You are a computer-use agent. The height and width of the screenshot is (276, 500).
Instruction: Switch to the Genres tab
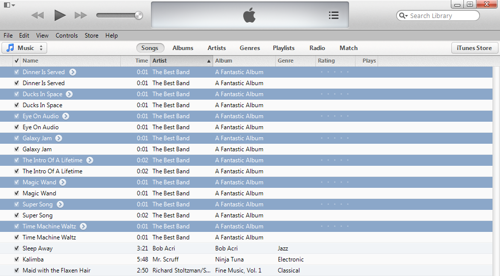[x=250, y=48]
